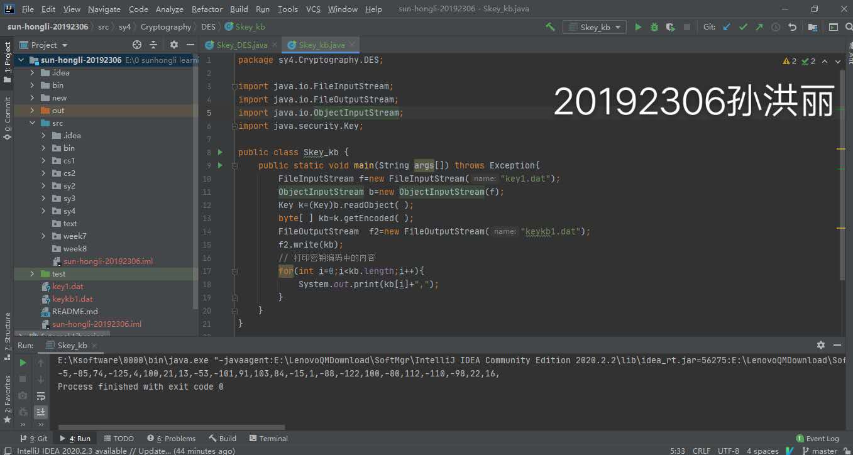
Task: Select key1.dat file in project tree
Action: click(x=68, y=287)
